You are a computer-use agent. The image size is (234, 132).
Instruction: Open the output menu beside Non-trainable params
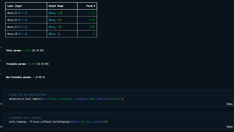click(1, 74)
